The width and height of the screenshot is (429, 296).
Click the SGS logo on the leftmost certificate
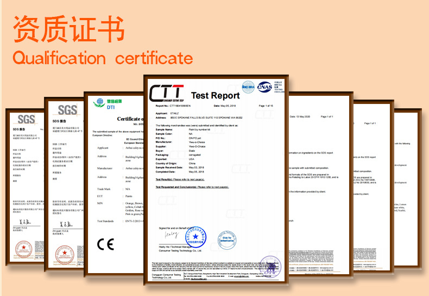pyautogui.click(x=26, y=119)
